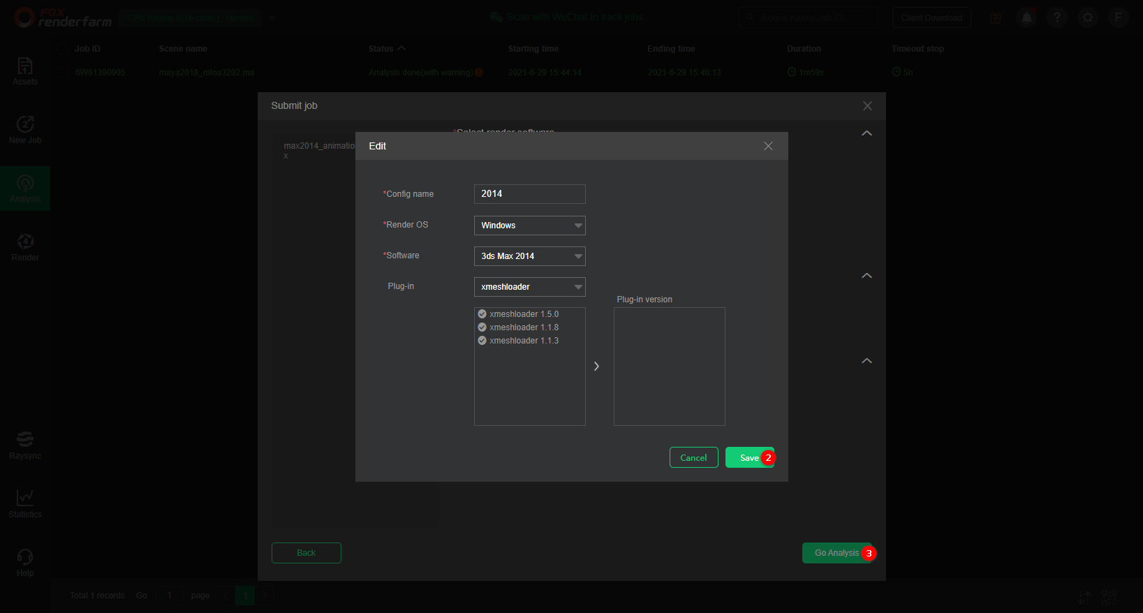
Task: Go to the next page of records
Action: (265, 596)
